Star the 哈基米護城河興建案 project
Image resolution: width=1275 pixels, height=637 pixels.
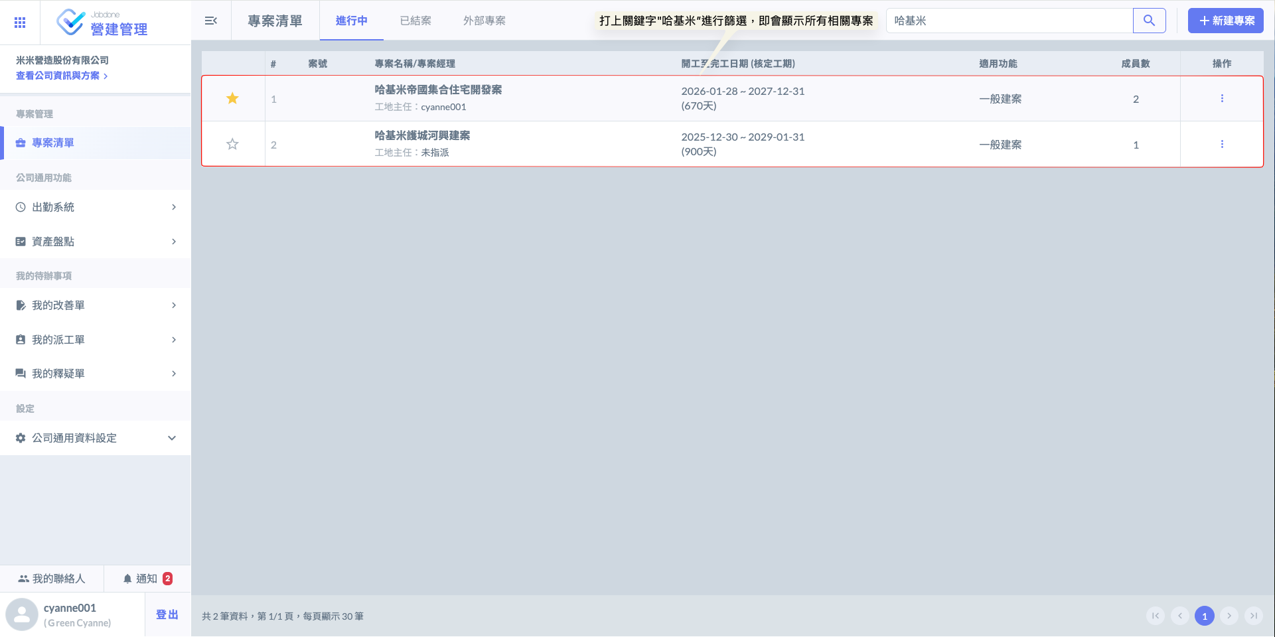[x=232, y=145]
